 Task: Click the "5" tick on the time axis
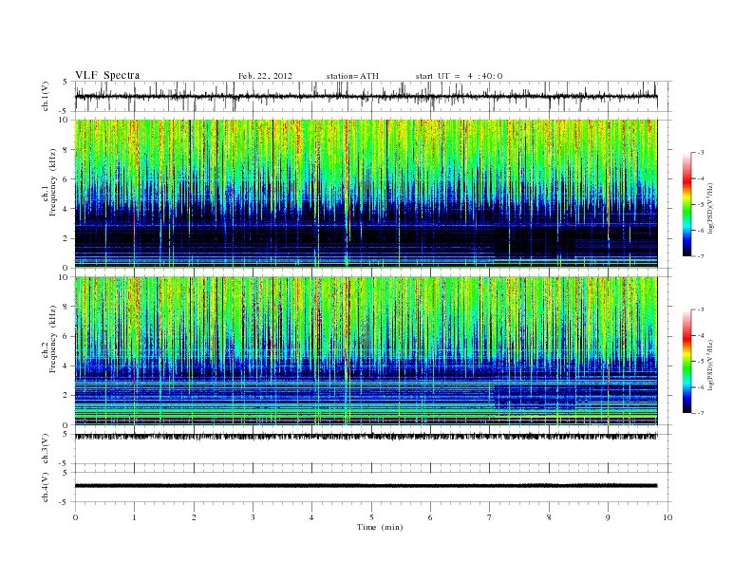(371, 517)
